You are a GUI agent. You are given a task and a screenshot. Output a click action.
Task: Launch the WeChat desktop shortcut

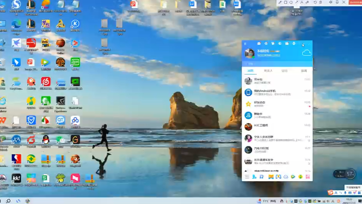click(61, 140)
